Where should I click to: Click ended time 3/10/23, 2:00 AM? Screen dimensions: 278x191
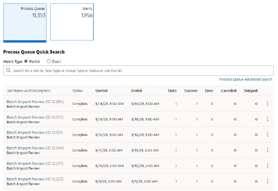coord(145,166)
